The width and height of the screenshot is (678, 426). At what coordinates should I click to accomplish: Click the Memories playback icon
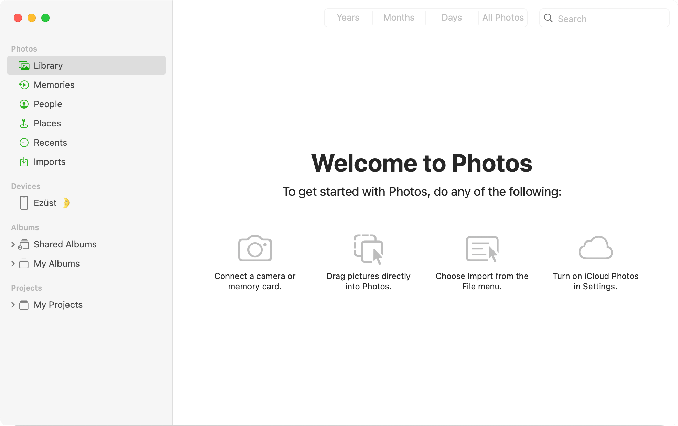tap(24, 85)
